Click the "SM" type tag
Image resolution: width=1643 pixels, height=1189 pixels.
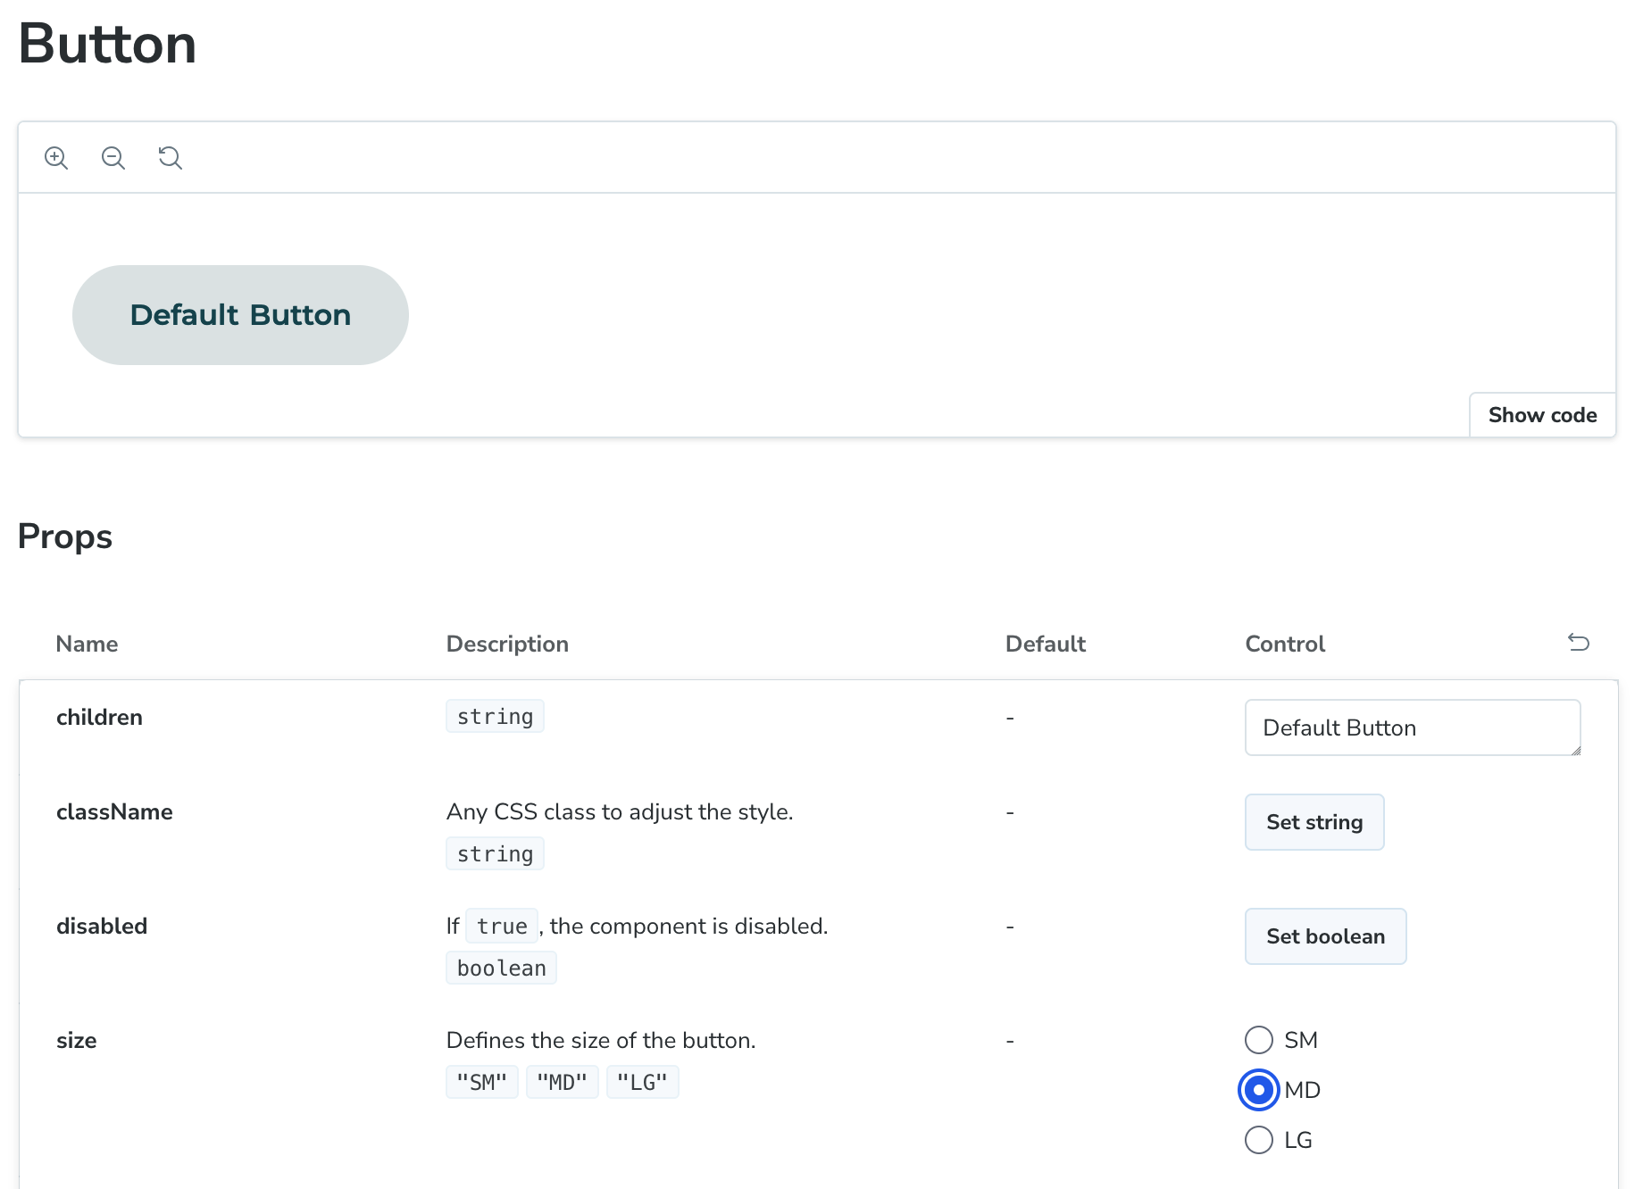coord(482,1082)
